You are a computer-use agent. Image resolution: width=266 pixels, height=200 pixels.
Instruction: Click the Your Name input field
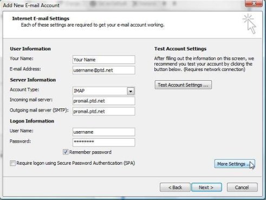103,60
